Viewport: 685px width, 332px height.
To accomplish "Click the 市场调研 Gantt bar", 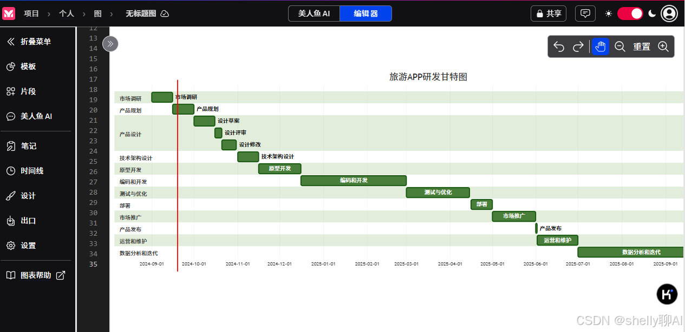I will pos(162,97).
